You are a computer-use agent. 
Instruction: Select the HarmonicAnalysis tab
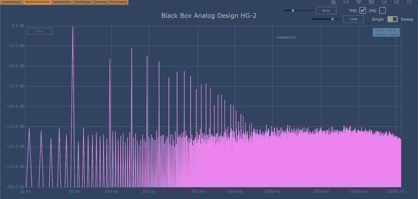click(37, 2)
